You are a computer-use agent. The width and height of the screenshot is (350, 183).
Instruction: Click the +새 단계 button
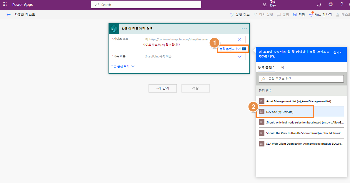coord(162,88)
